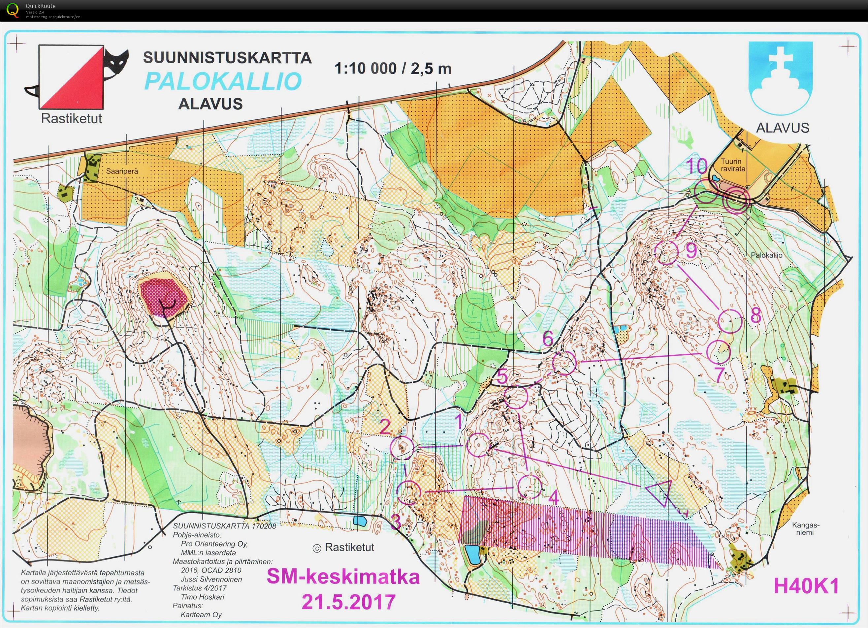Click 'ALAVUS' text under the PALOKALLIO title
The width and height of the screenshot is (868, 628).
tap(210, 104)
